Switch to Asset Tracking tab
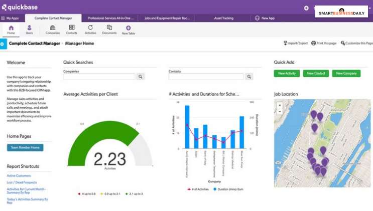 click(223, 18)
